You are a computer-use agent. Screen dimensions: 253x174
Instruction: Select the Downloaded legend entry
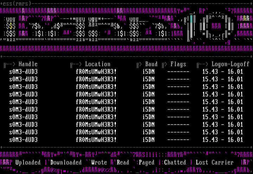[66, 162]
